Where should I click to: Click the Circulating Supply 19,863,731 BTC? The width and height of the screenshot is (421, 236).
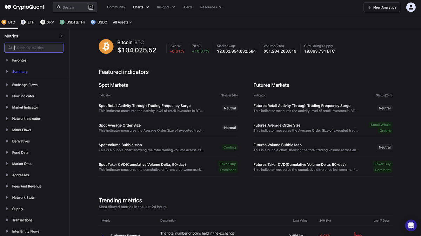(319, 51)
